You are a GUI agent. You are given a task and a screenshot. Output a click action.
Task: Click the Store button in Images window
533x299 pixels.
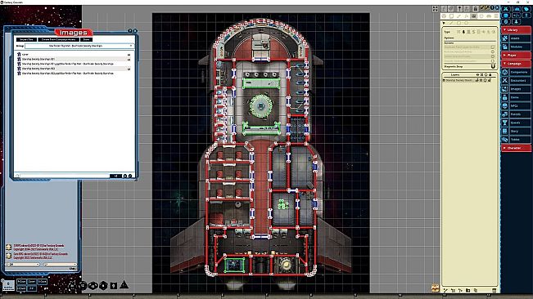point(86,40)
